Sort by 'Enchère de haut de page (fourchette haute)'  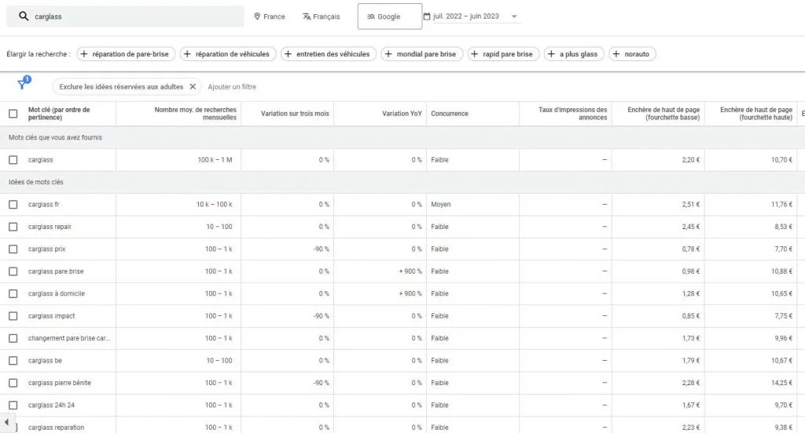click(755, 113)
